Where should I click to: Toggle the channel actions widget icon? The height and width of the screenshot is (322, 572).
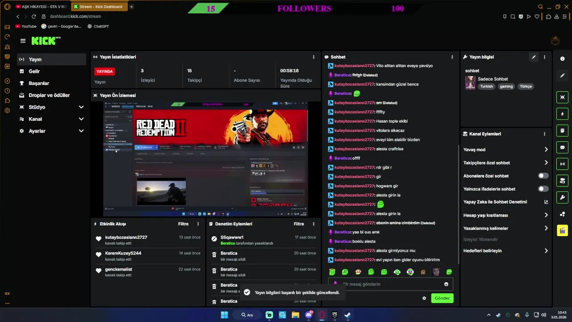click(562, 181)
